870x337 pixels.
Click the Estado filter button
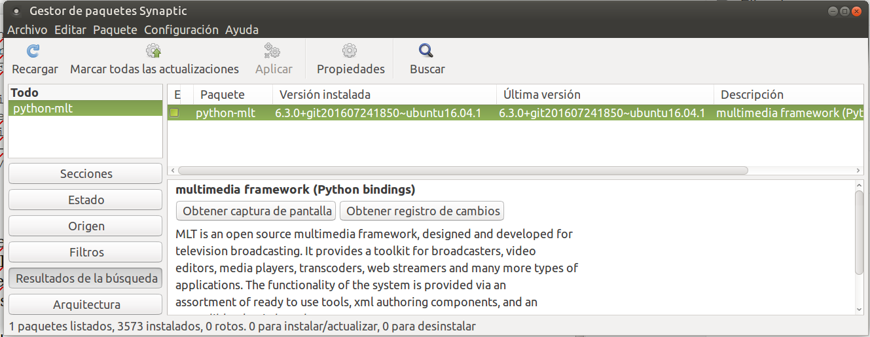coord(86,200)
